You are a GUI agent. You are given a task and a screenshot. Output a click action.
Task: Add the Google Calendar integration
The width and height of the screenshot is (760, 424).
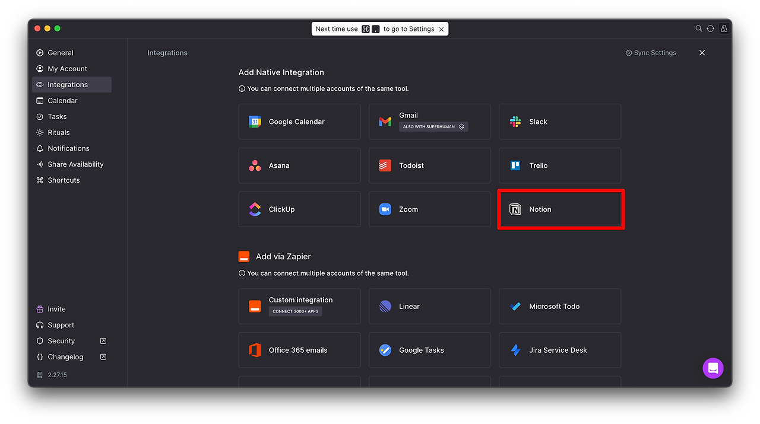click(299, 122)
